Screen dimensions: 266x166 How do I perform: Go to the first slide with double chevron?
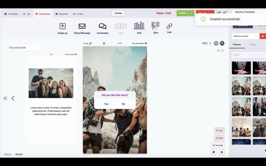(5, 98)
